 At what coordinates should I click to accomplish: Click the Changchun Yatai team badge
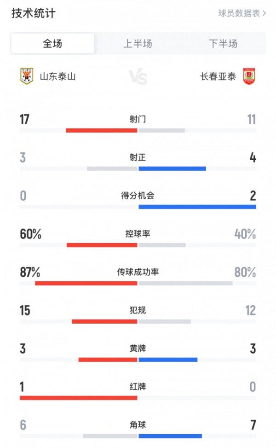tap(249, 75)
